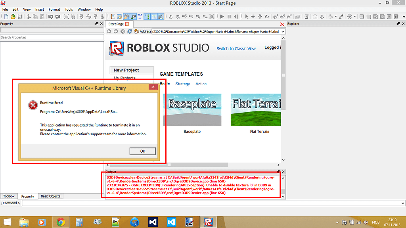Click the dropper color pick tool
The height and width of the screenshot is (228, 406).
click(x=341, y=17)
